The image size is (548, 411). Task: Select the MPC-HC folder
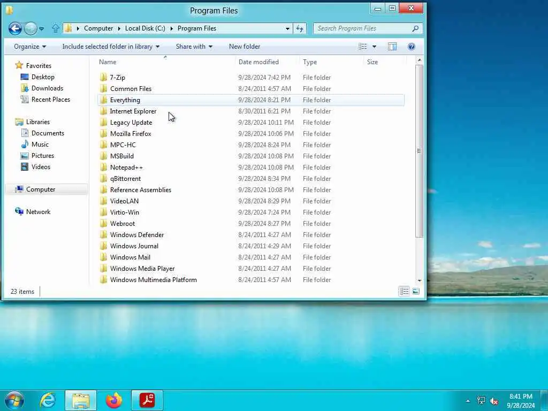point(123,144)
